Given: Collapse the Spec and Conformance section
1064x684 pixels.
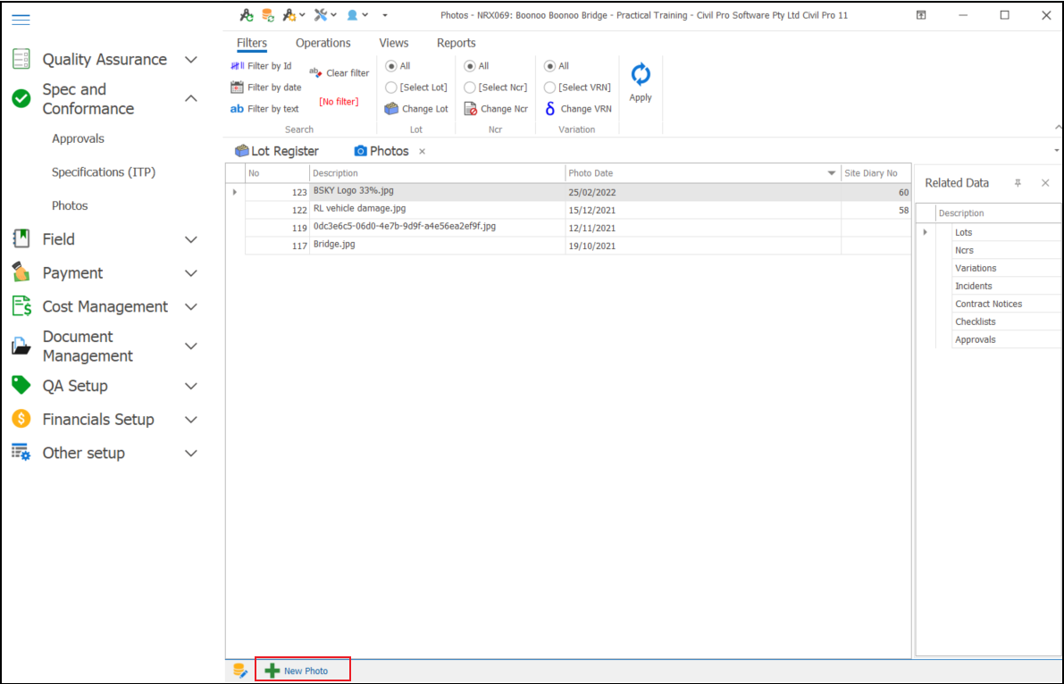Looking at the screenshot, I should pos(190,99).
